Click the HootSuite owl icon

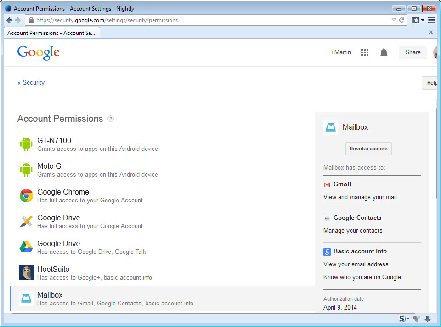26,272
